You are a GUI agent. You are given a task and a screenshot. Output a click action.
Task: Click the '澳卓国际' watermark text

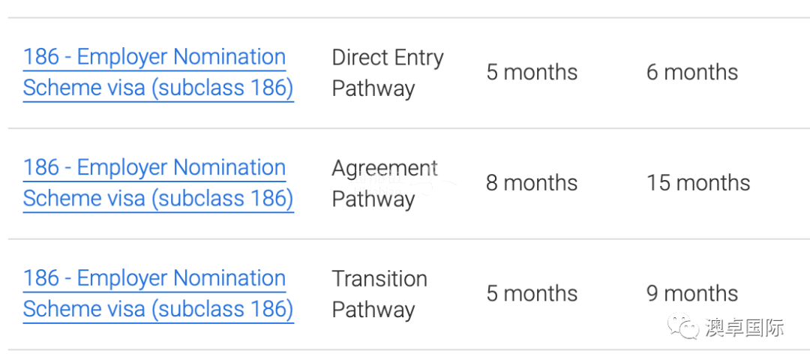click(x=745, y=327)
